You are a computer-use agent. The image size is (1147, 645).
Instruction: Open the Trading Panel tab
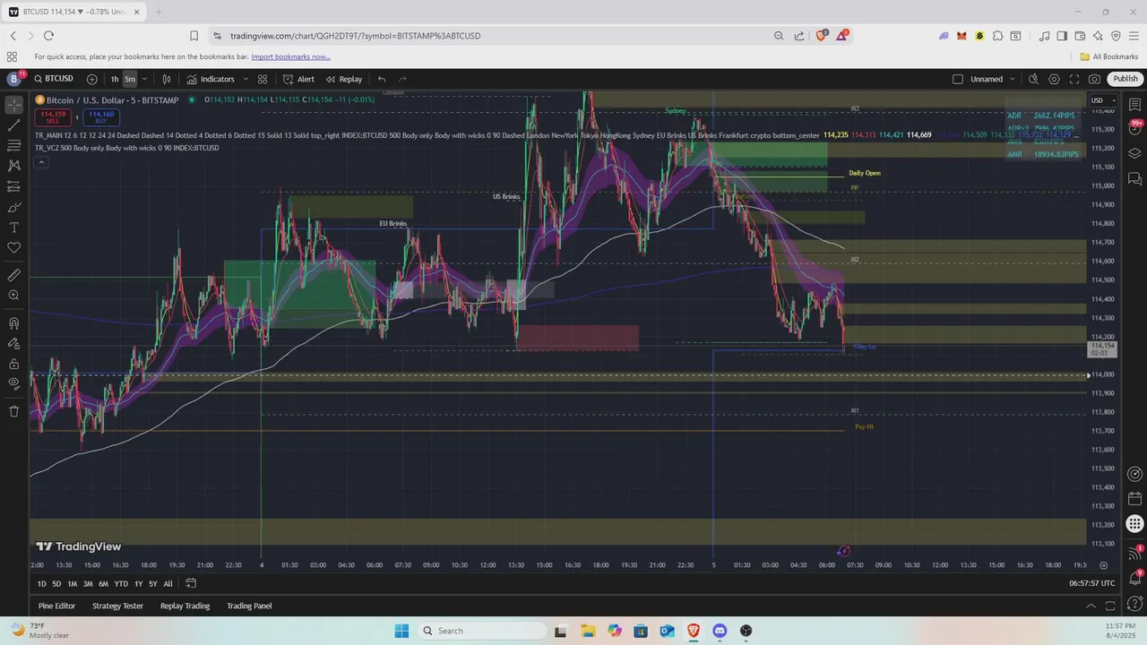tap(249, 606)
